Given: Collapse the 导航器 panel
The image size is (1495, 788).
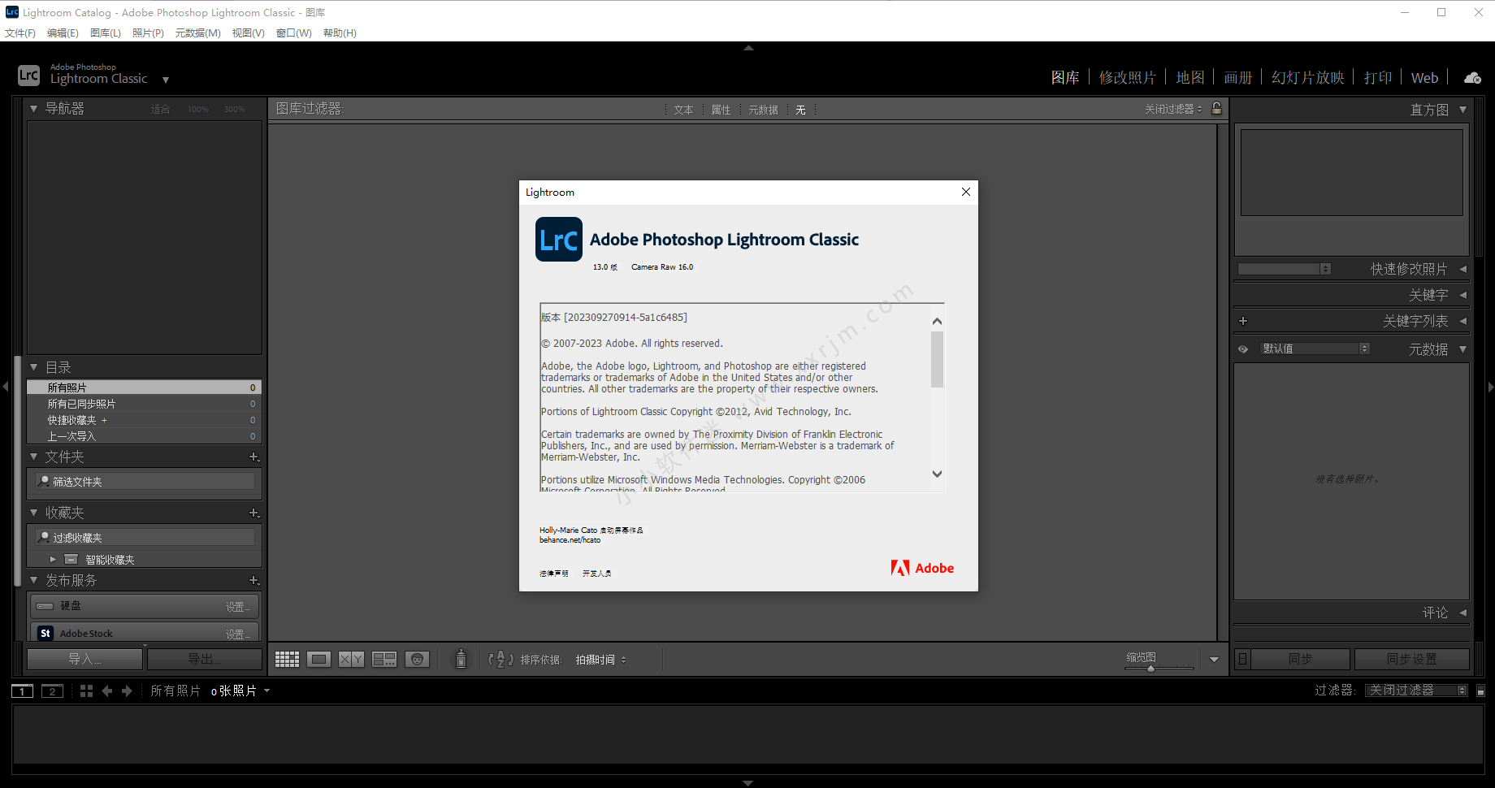Looking at the screenshot, I should coord(33,108).
